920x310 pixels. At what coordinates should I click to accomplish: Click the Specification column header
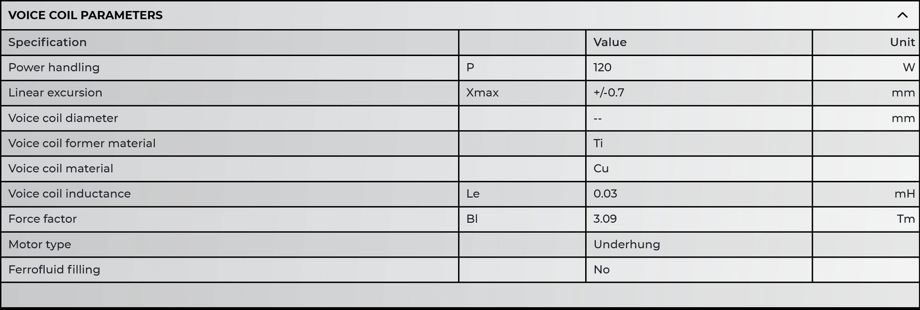coord(47,42)
